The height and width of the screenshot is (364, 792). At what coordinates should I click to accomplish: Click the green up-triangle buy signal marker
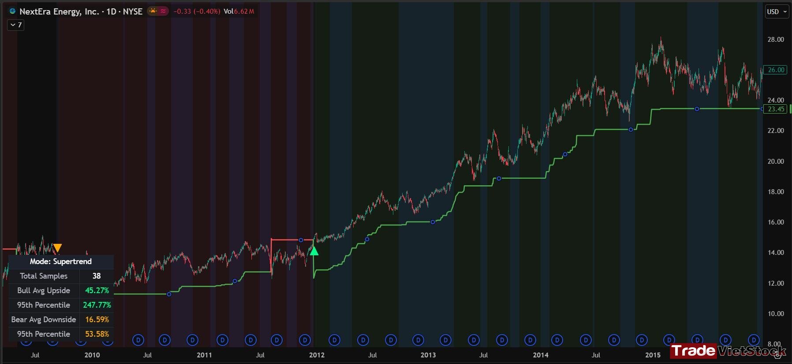tap(314, 251)
